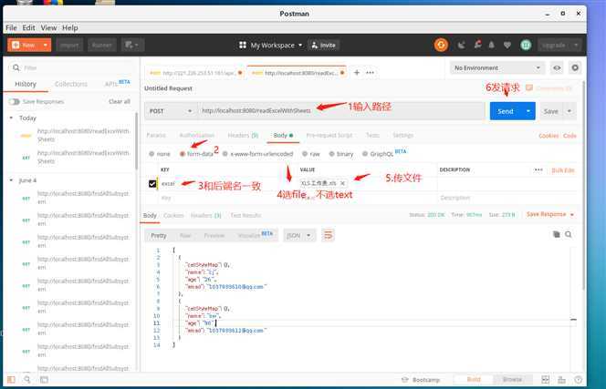The width and height of the screenshot is (606, 389).
Task: Click the Invite button
Action: pyautogui.click(x=324, y=46)
